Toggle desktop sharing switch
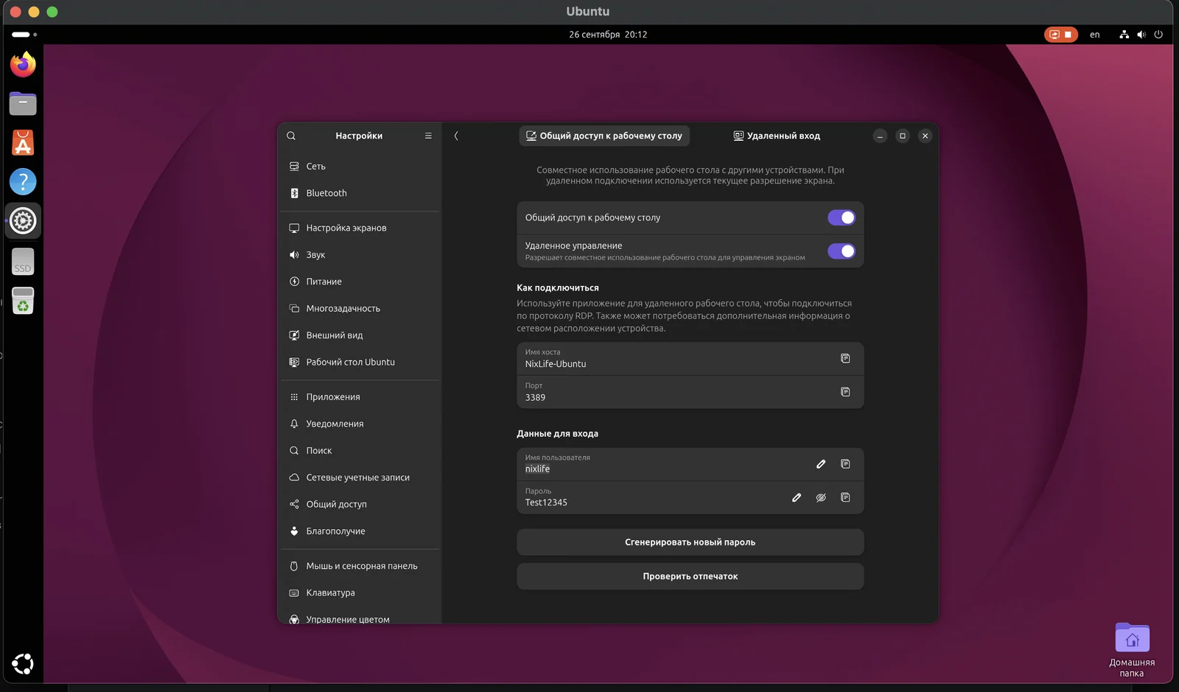The image size is (1179, 692). click(x=842, y=217)
